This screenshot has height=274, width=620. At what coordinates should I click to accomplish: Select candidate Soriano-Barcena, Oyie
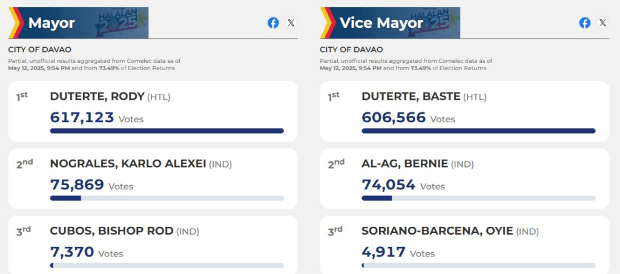click(437, 230)
